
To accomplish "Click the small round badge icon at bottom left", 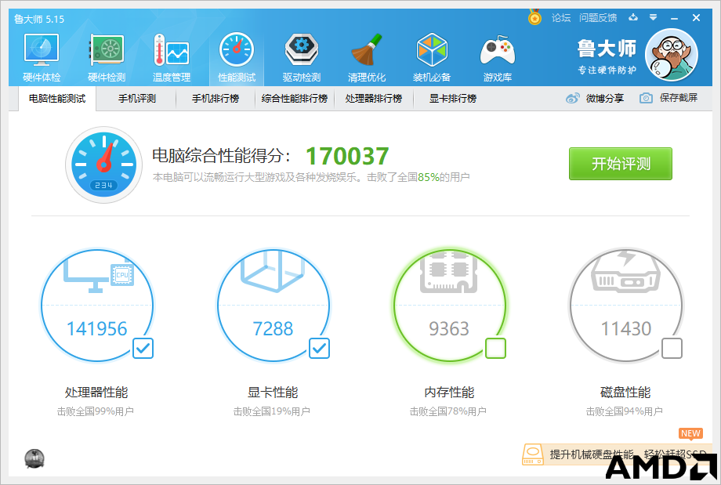I will point(34,458).
